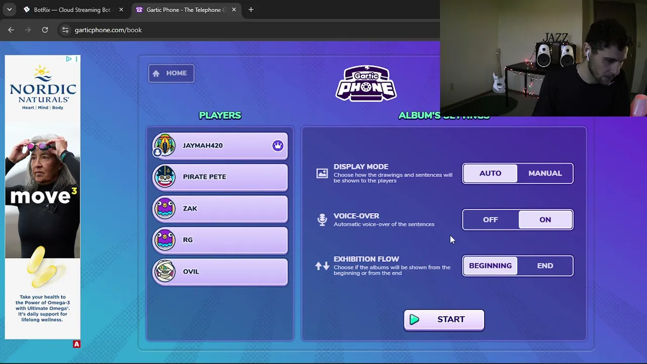This screenshot has width=647, height=364.
Task: Click the Gartic Phone logo
Action: click(366, 84)
